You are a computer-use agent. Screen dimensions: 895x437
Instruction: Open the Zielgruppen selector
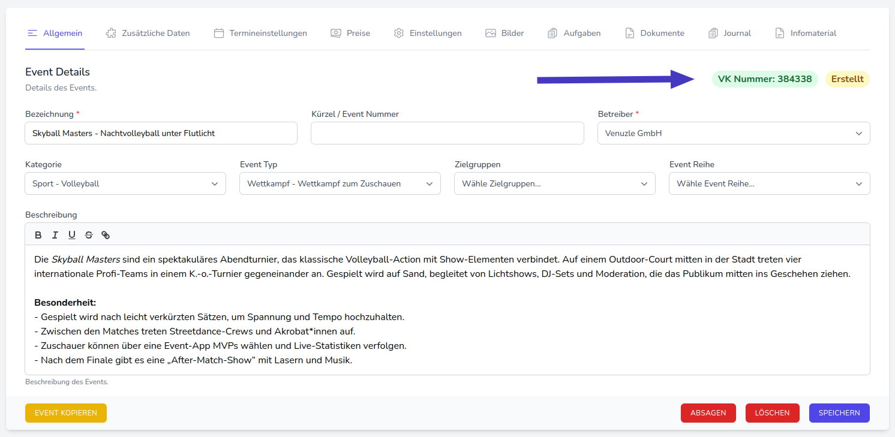click(555, 184)
